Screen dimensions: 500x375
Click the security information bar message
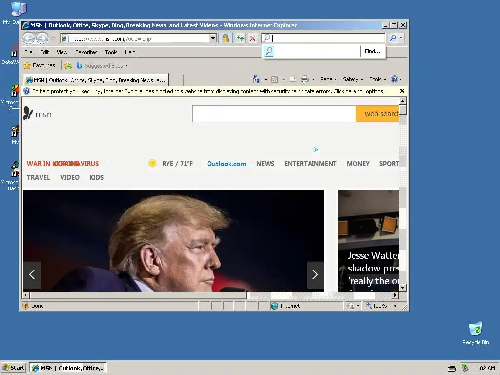click(x=210, y=91)
